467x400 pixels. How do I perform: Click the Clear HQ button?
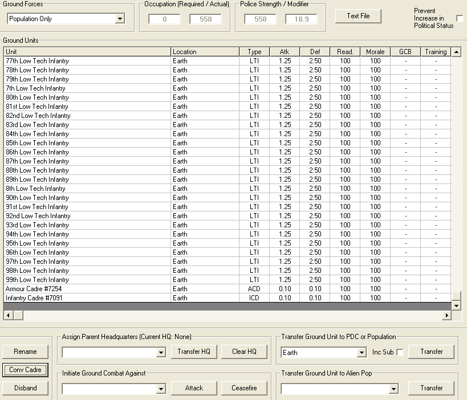click(244, 352)
